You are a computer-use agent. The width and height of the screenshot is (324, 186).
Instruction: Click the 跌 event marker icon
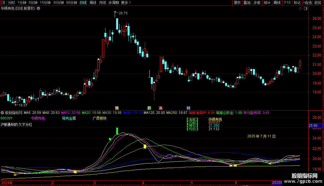click(149, 108)
